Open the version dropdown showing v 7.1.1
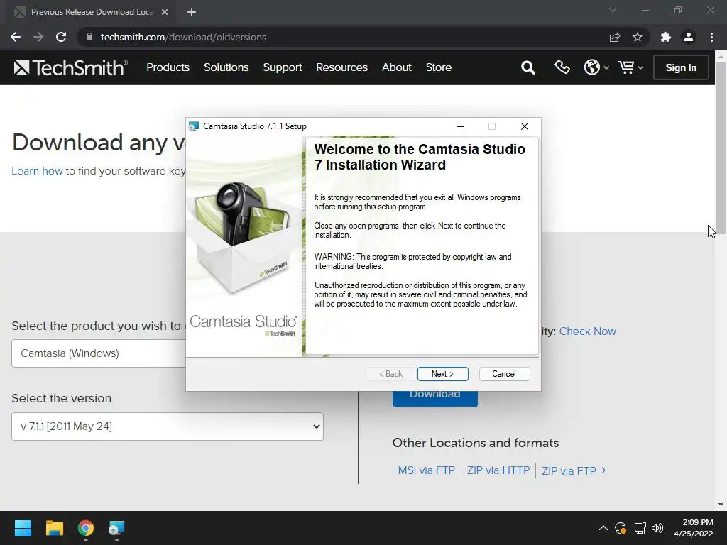 168,426
